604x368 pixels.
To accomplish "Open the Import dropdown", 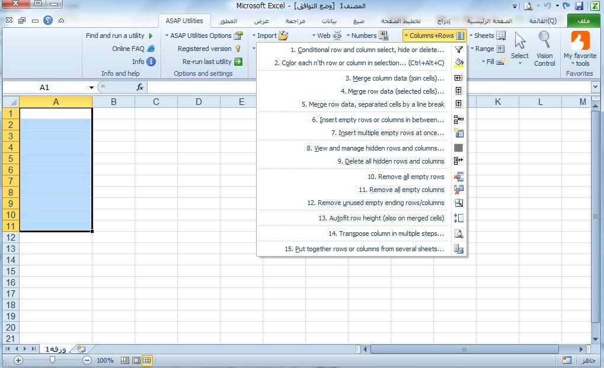I will point(270,36).
